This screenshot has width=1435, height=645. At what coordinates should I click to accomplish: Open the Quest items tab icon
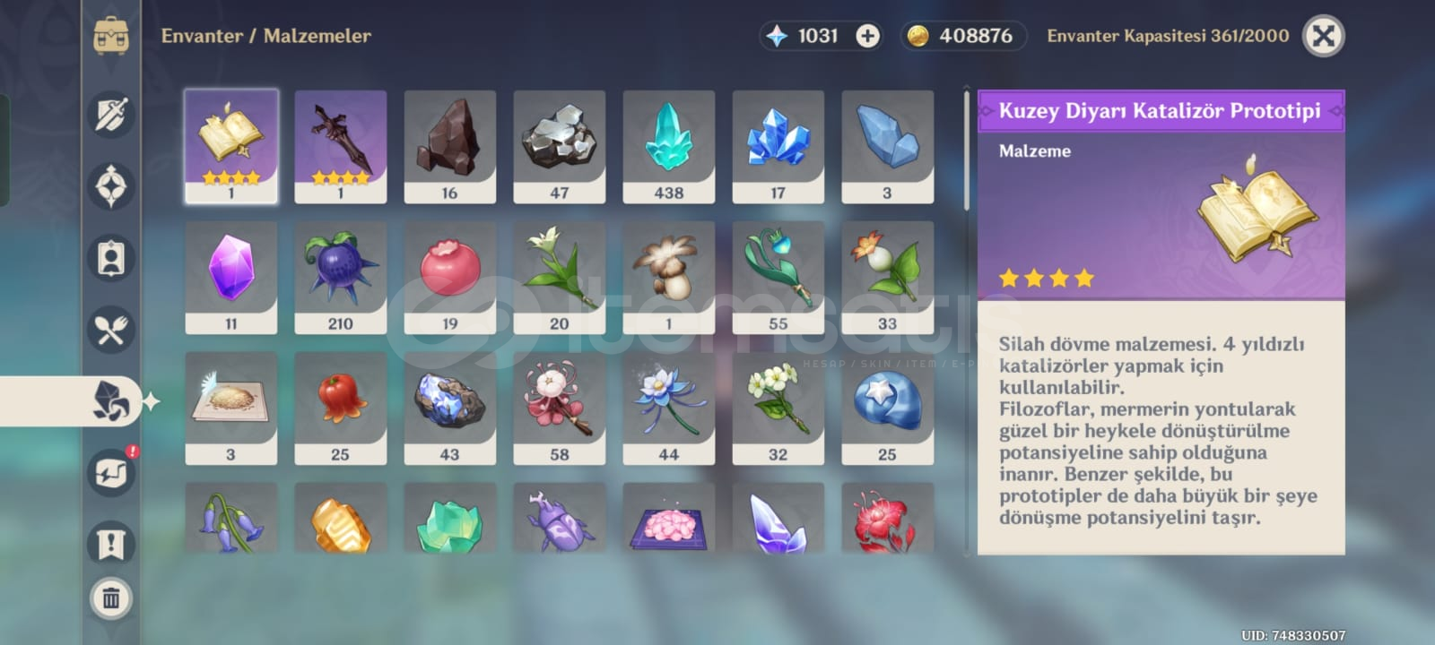(111, 543)
